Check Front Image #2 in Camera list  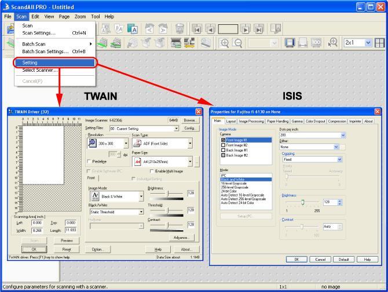click(x=223, y=145)
